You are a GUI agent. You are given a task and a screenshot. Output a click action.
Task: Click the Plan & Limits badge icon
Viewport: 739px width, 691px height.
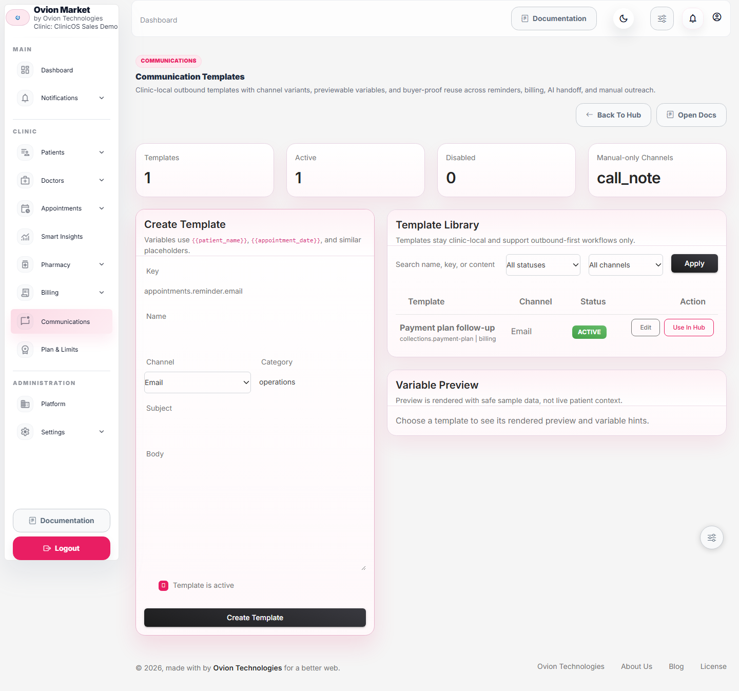pos(25,350)
